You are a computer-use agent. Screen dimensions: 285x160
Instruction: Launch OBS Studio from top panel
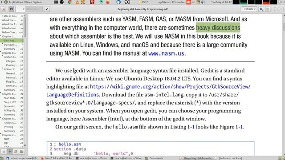tap(62, 2)
